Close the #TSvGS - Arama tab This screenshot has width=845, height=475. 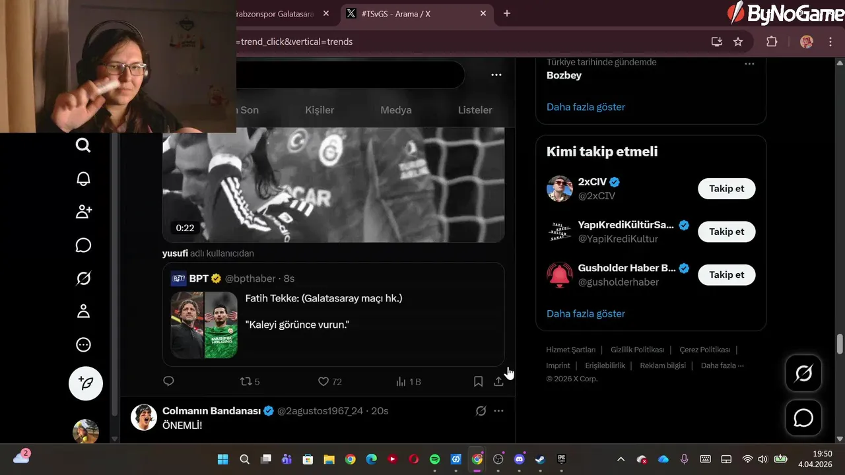point(483,13)
